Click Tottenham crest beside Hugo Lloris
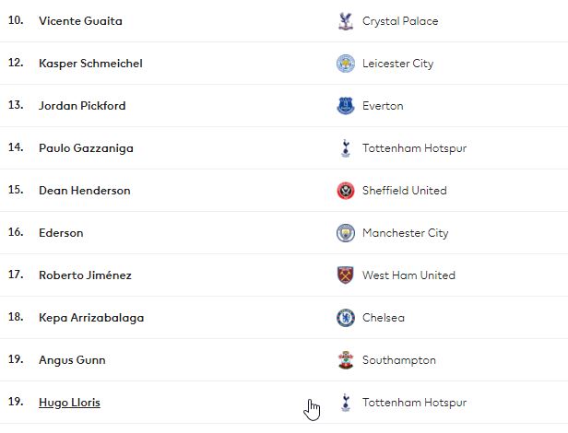The height and width of the screenshot is (433, 568). pyautogui.click(x=346, y=403)
